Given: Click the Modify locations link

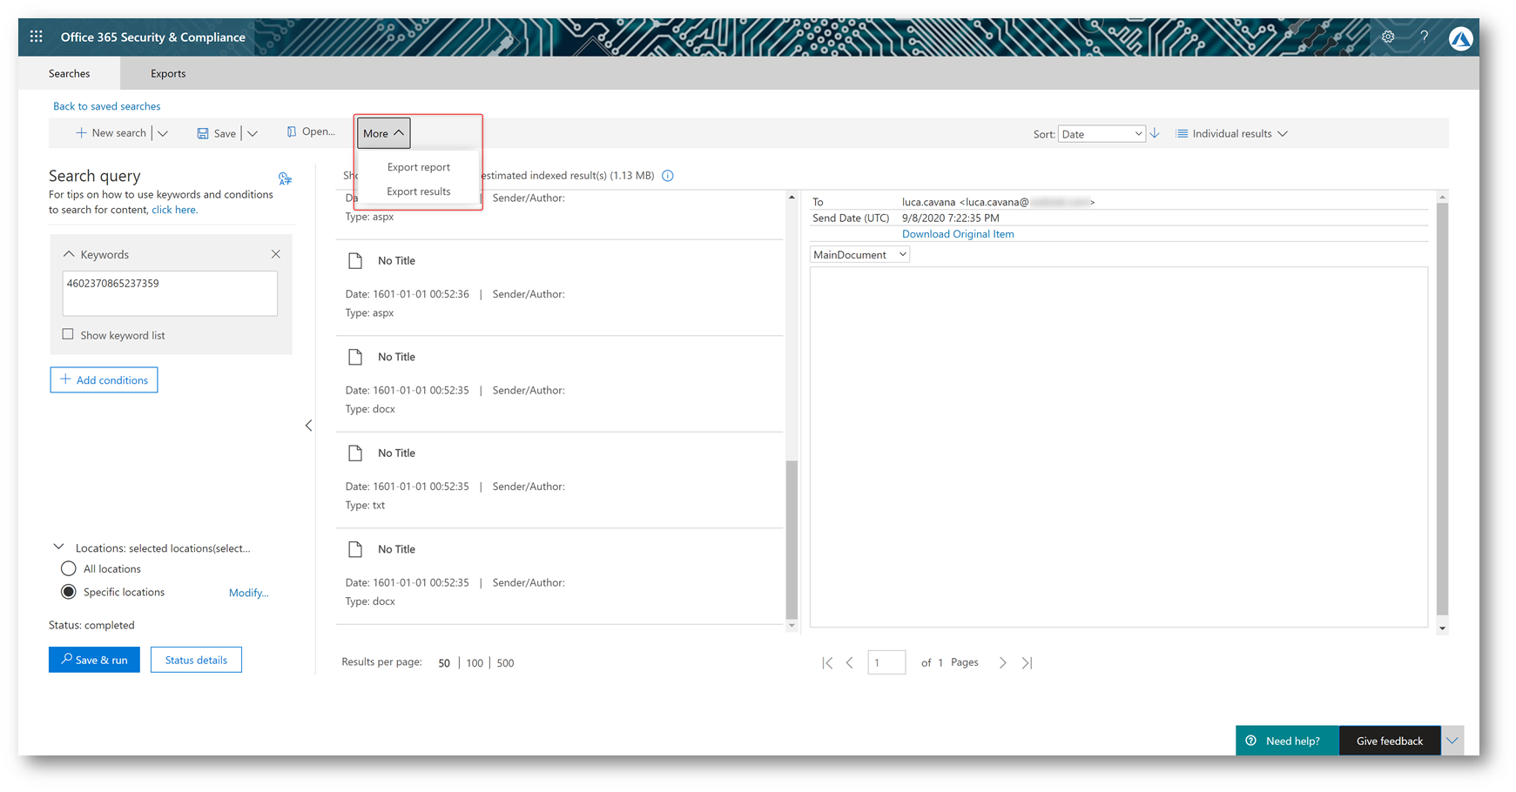Looking at the screenshot, I should (x=248, y=593).
